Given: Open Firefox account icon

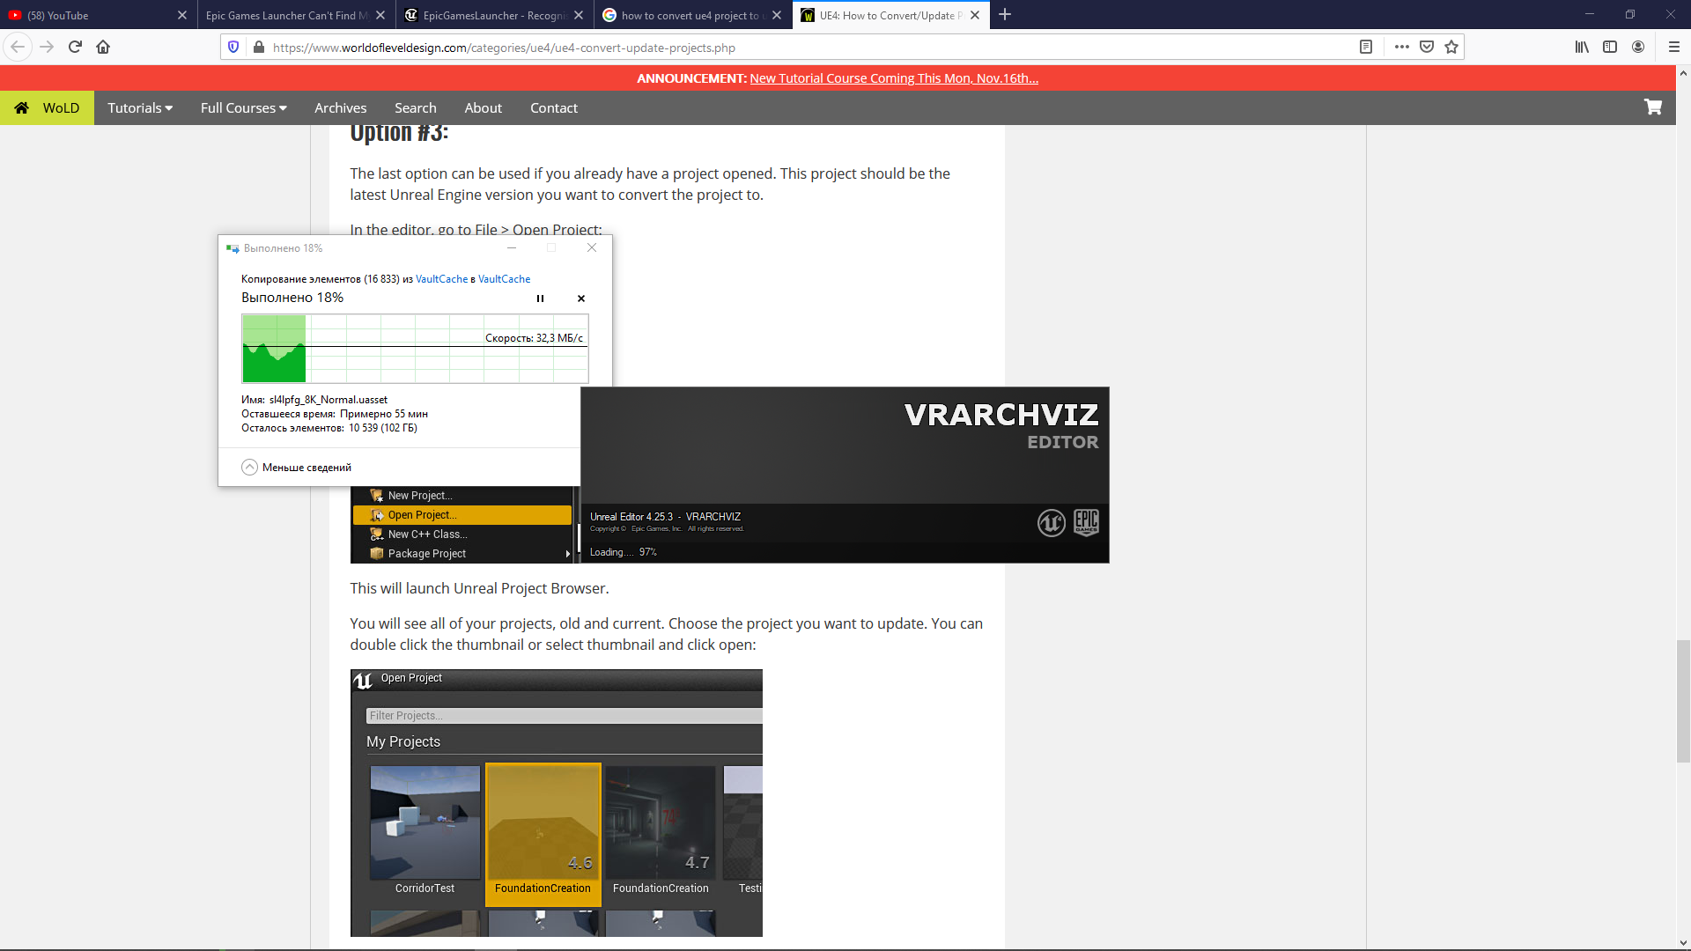Looking at the screenshot, I should pyautogui.click(x=1638, y=47).
